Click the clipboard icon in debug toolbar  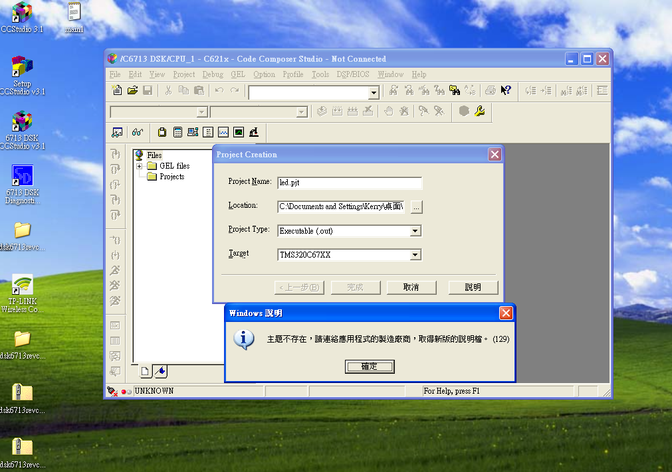162,132
